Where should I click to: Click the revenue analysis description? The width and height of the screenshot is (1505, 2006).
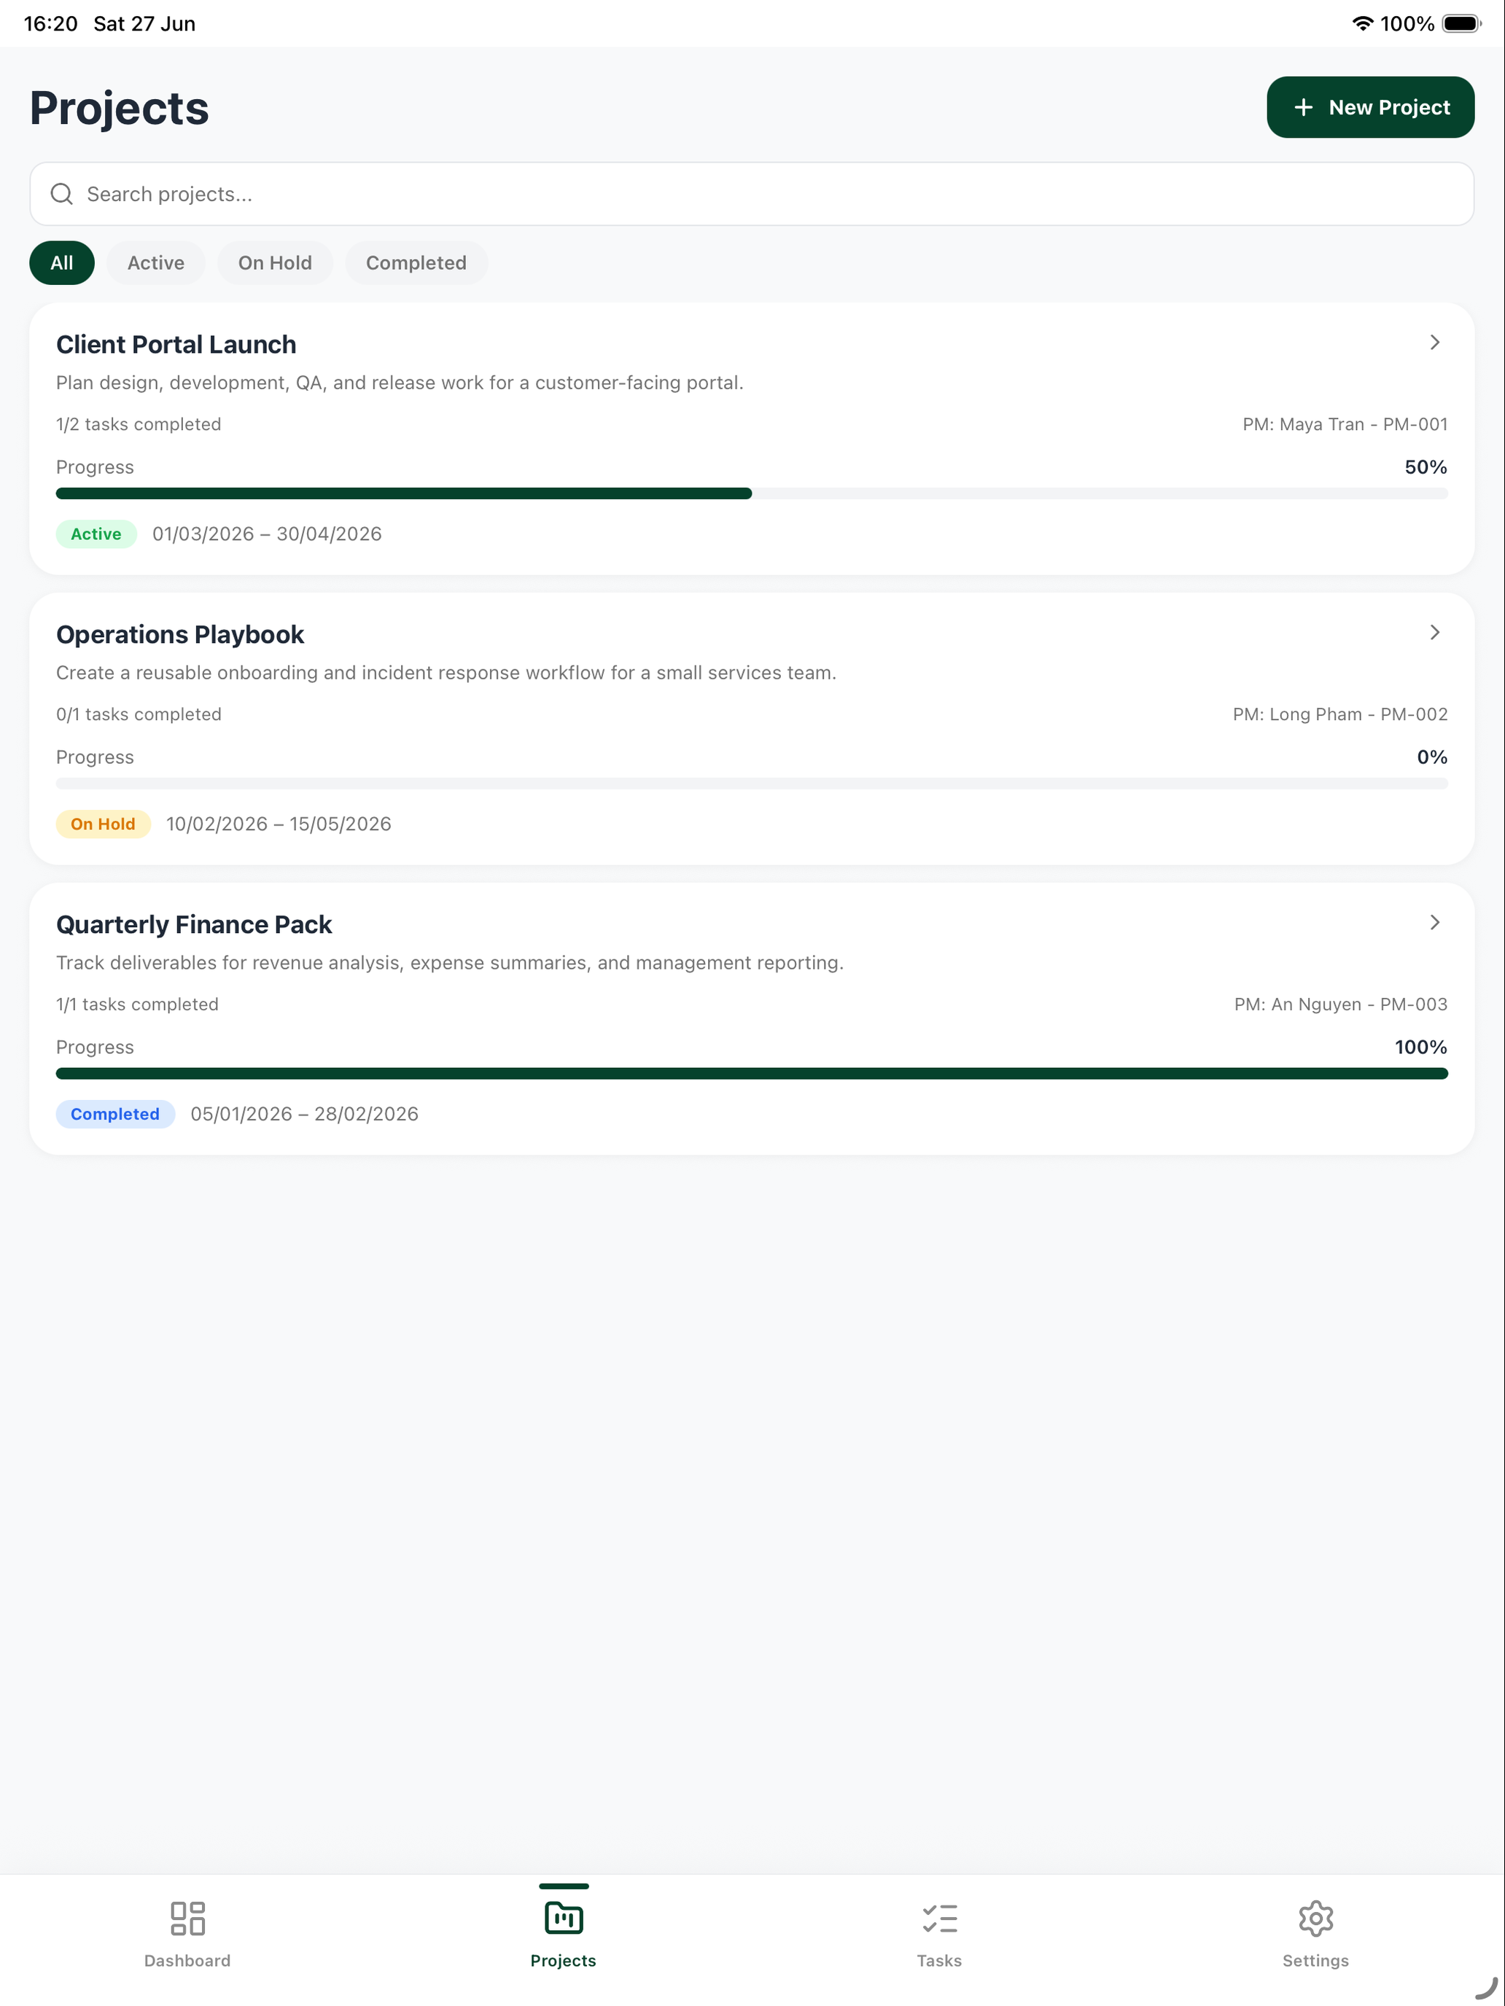(450, 963)
